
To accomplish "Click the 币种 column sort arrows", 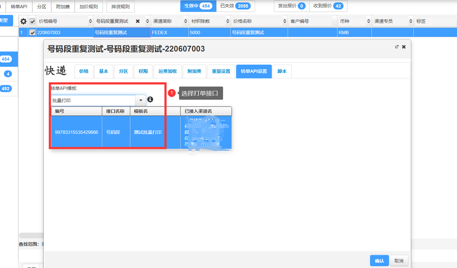I will (x=369, y=21).
